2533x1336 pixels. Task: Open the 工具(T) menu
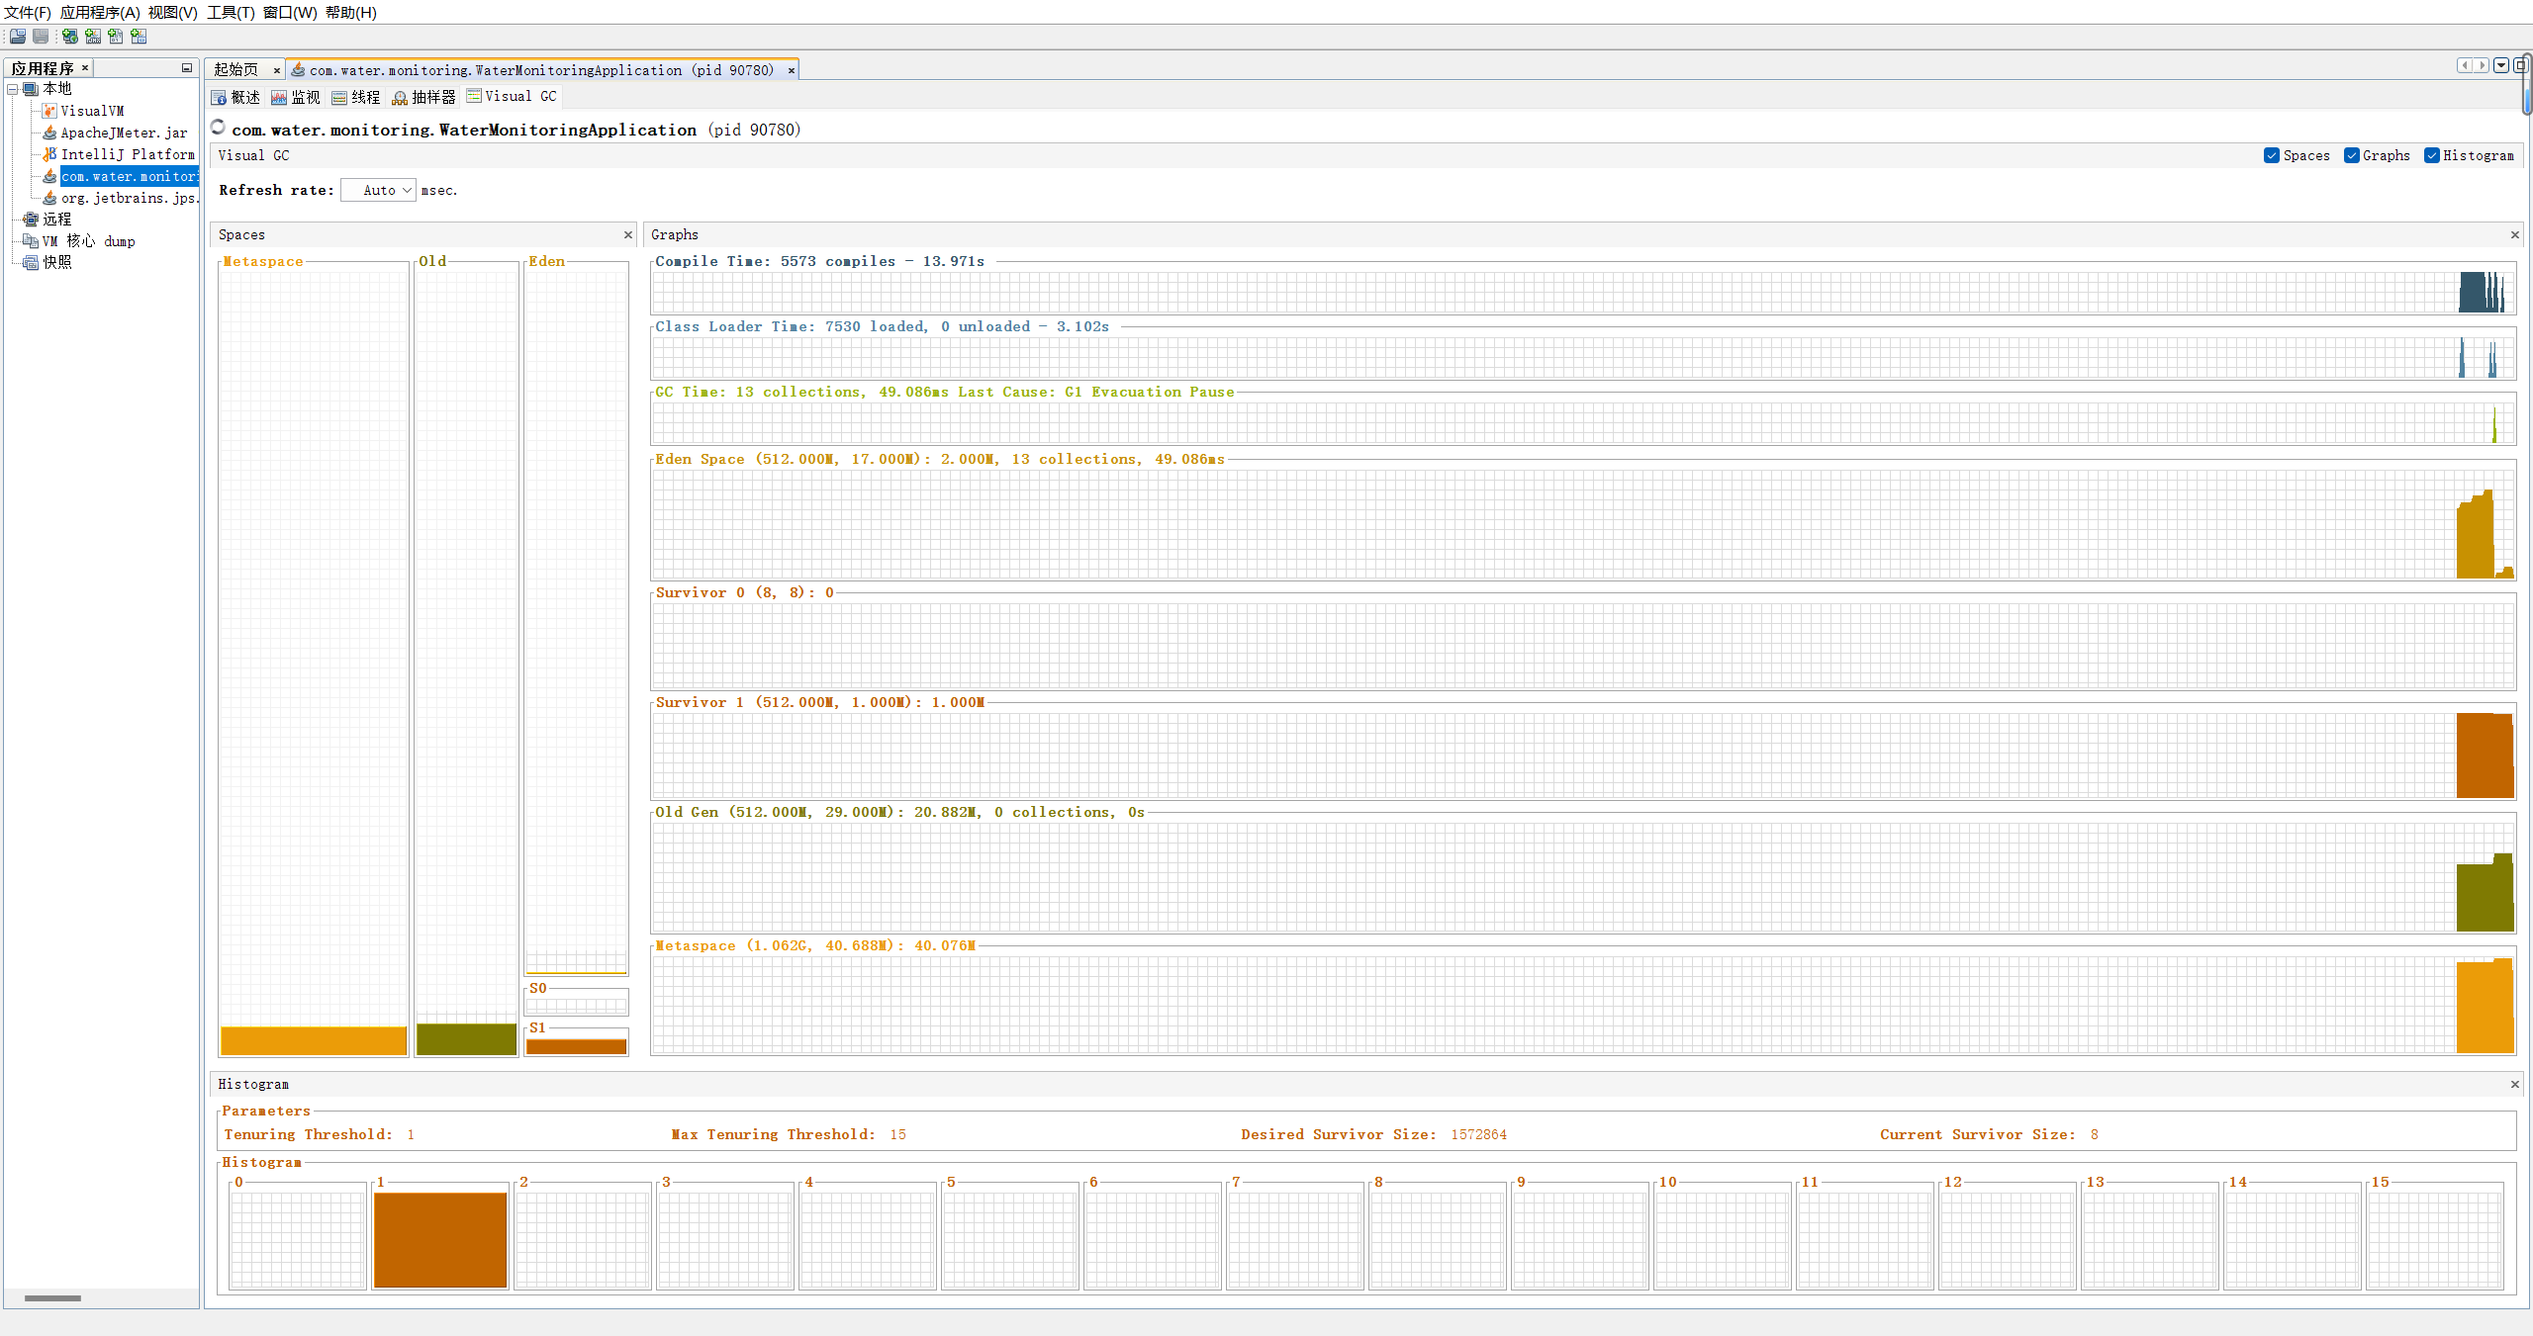231,13
